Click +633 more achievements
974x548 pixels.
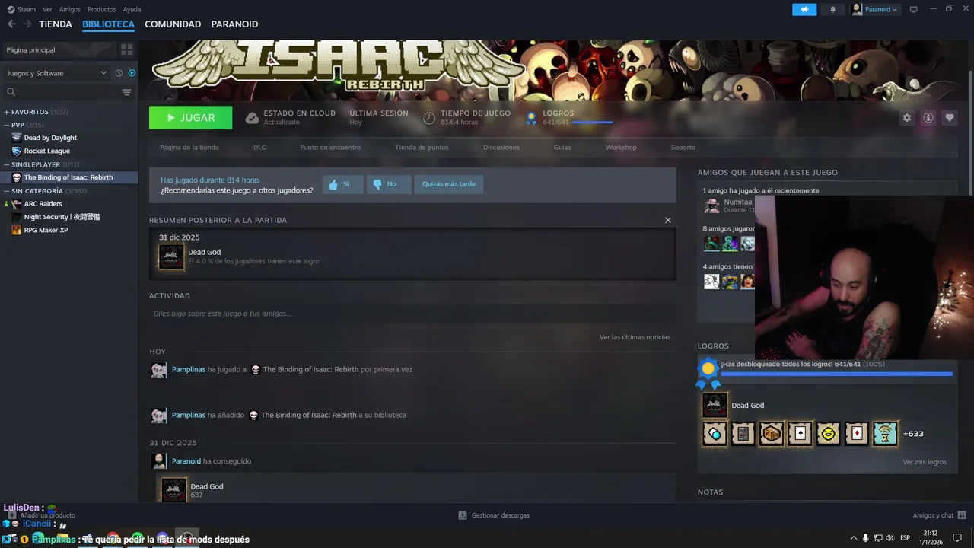pos(913,434)
